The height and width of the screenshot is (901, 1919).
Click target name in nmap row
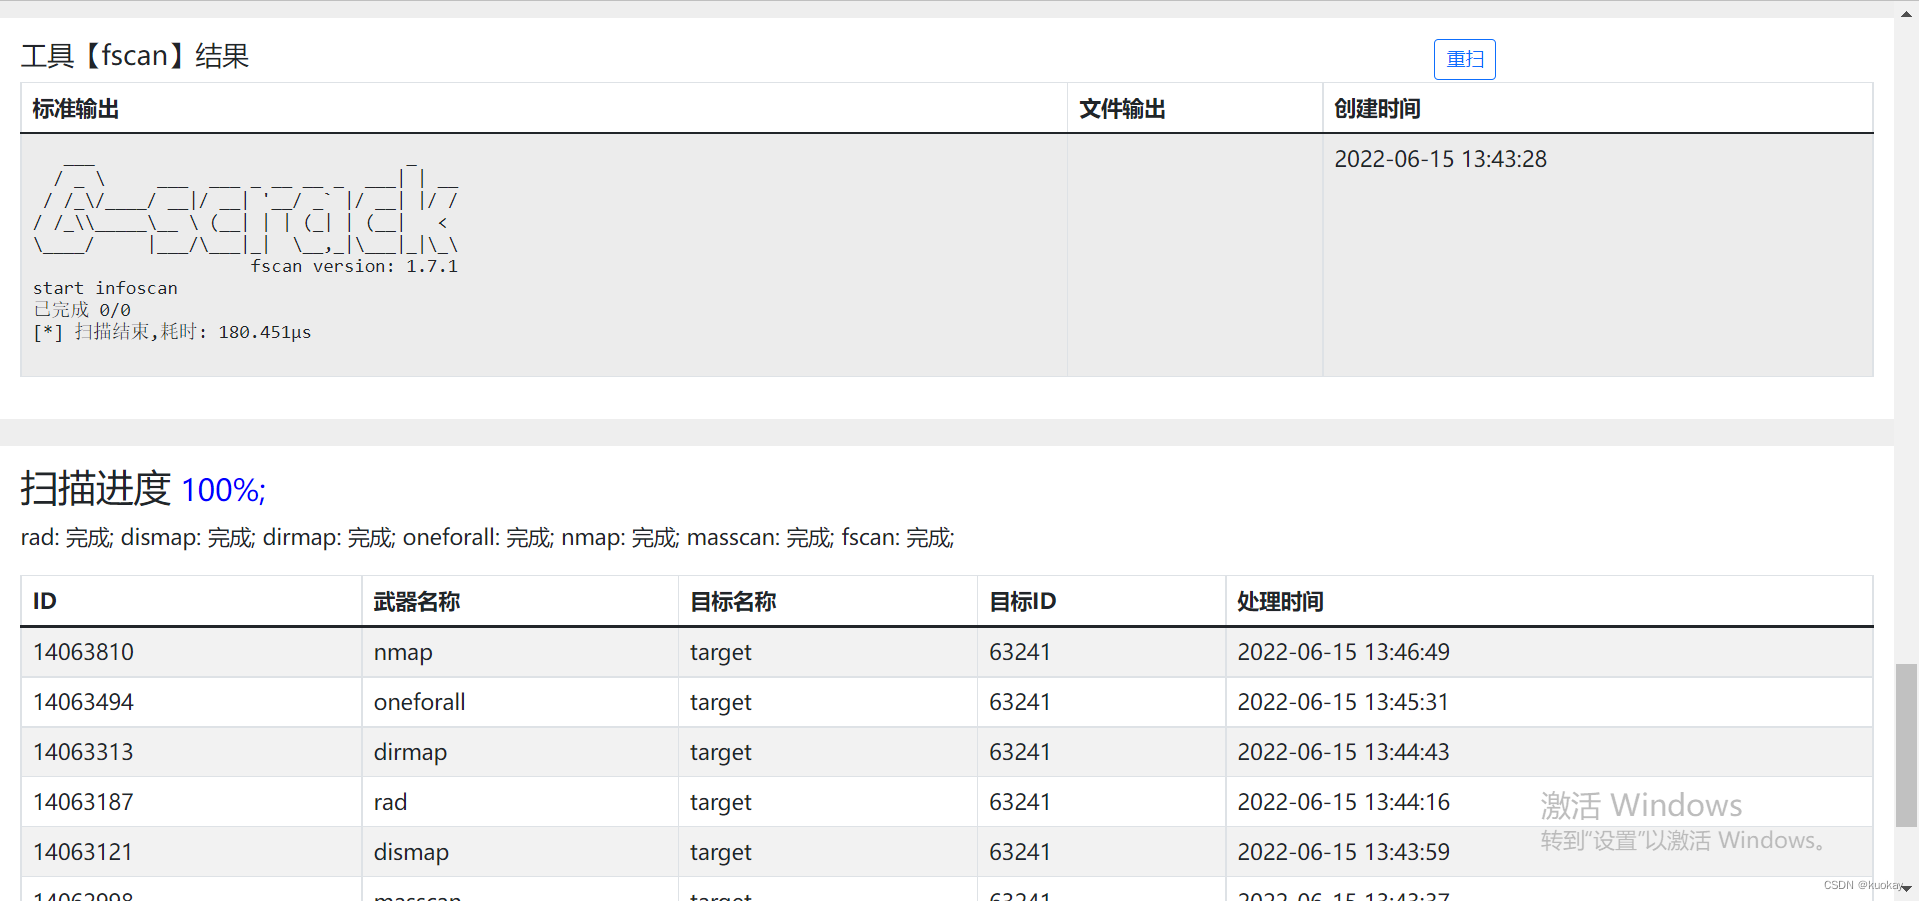(720, 653)
